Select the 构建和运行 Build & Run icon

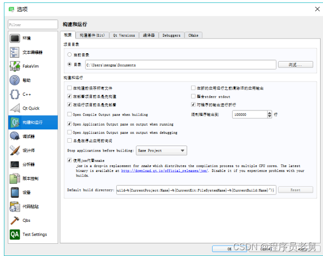click(x=15, y=122)
